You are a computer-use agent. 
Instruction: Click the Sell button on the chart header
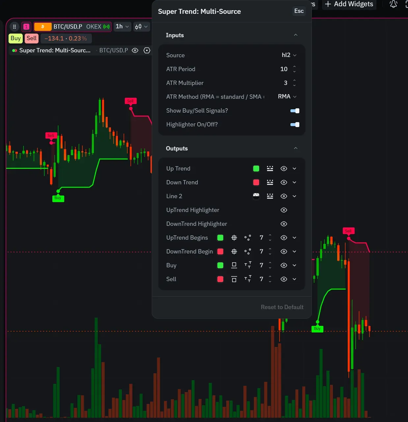coord(32,38)
